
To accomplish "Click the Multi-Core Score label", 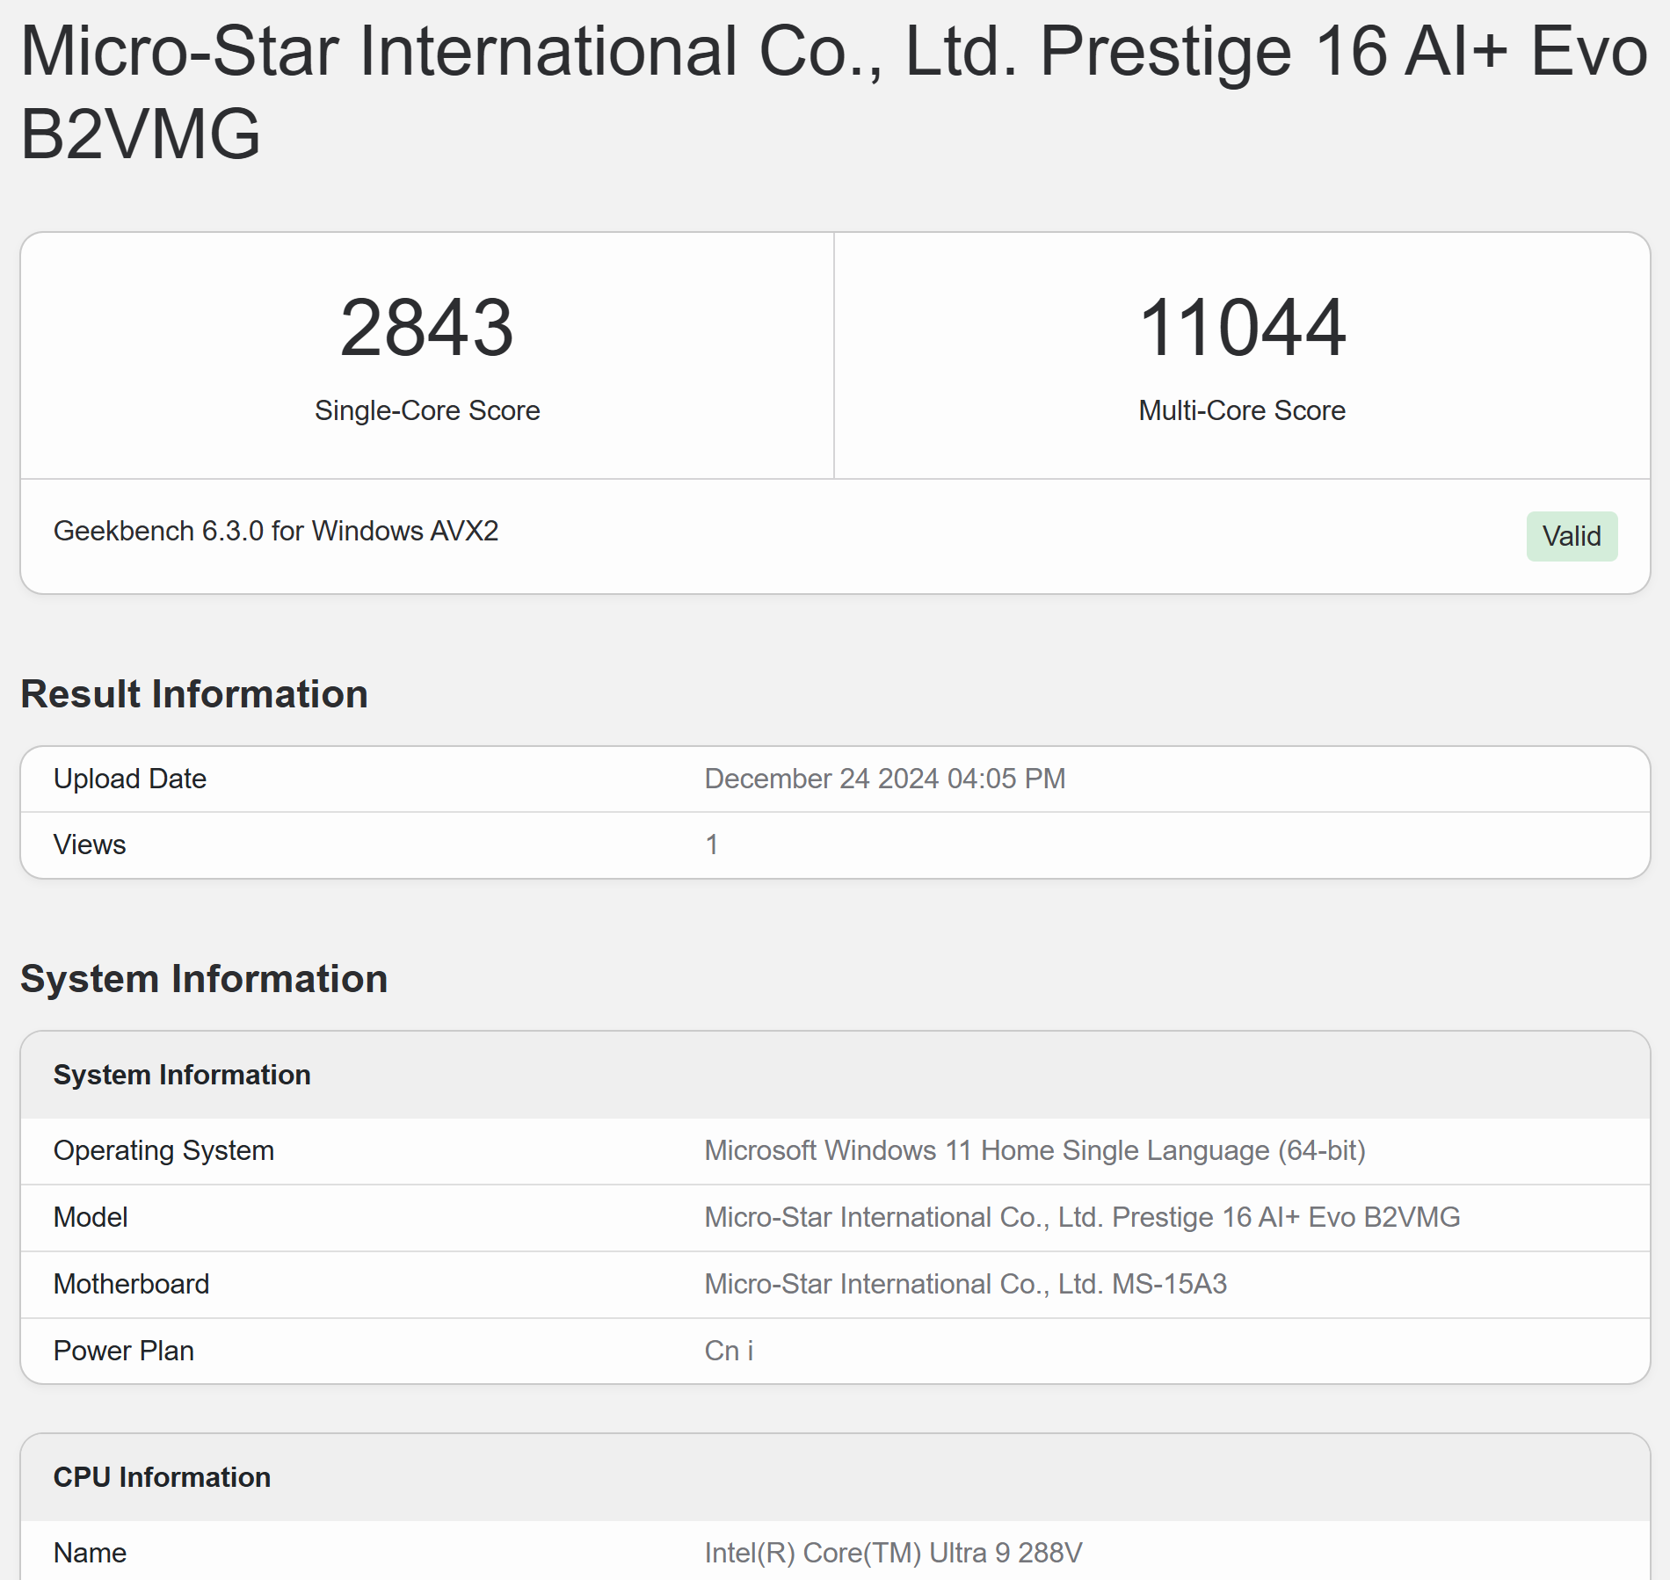I will (1242, 410).
